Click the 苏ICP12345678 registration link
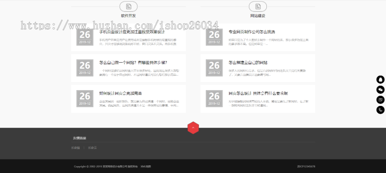386x173 pixels. point(306,167)
